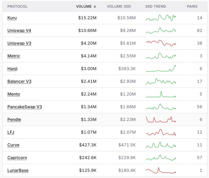Open the Pendle protocol link
Screen dimensions: 209x178
[14, 119]
